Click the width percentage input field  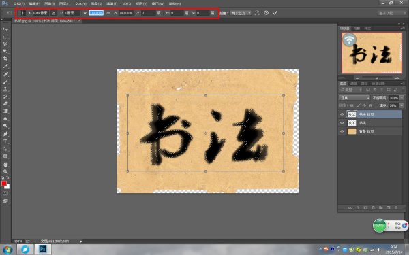coord(96,13)
